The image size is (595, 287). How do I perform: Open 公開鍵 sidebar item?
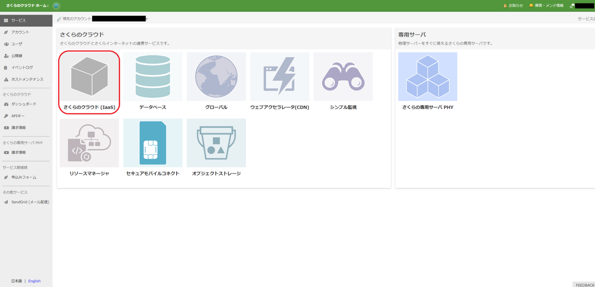pos(26,56)
